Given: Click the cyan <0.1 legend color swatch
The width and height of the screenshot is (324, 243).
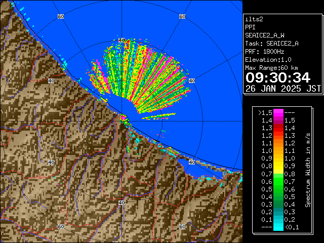Looking at the screenshot, I should 278,227.
